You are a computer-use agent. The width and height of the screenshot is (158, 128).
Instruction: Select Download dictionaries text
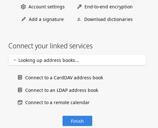(x=108, y=19)
